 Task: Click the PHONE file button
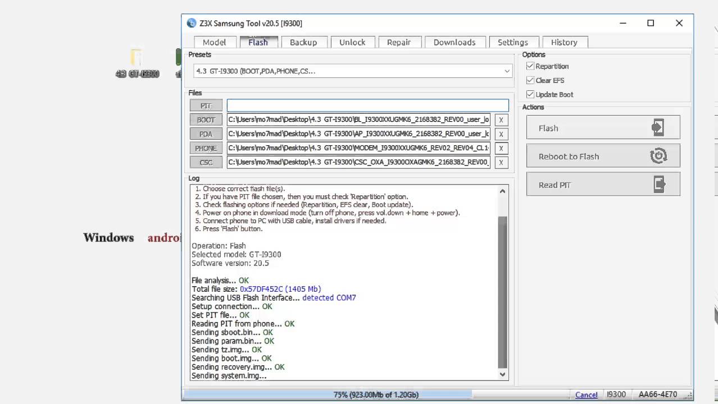(206, 148)
